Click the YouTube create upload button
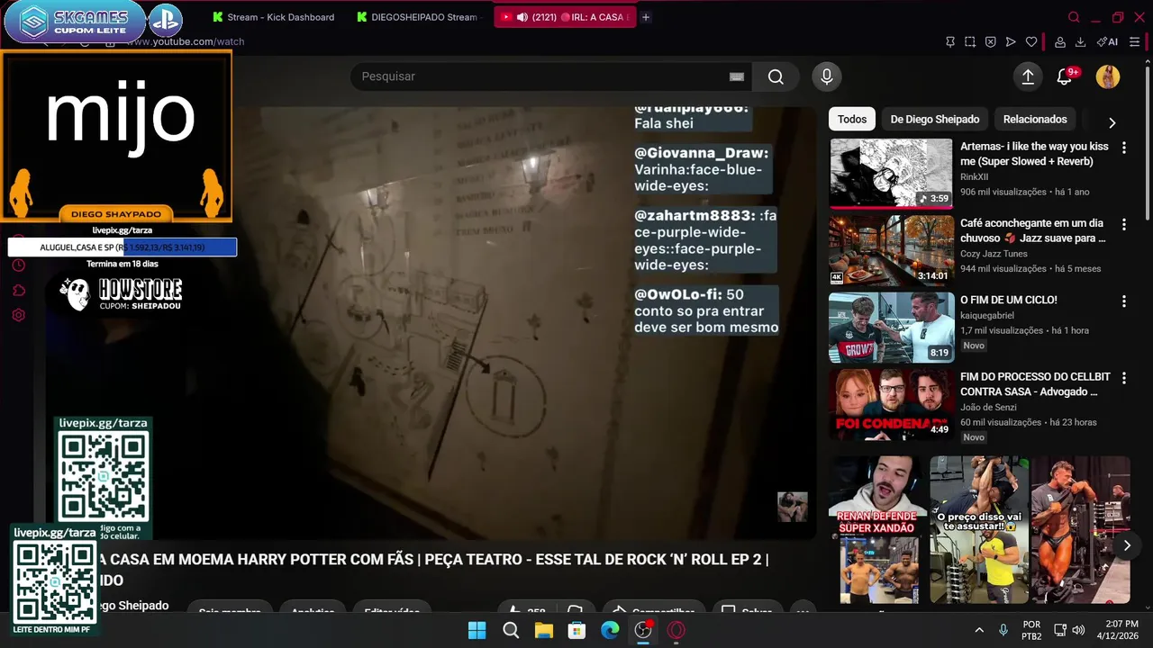 [x=1028, y=76]
